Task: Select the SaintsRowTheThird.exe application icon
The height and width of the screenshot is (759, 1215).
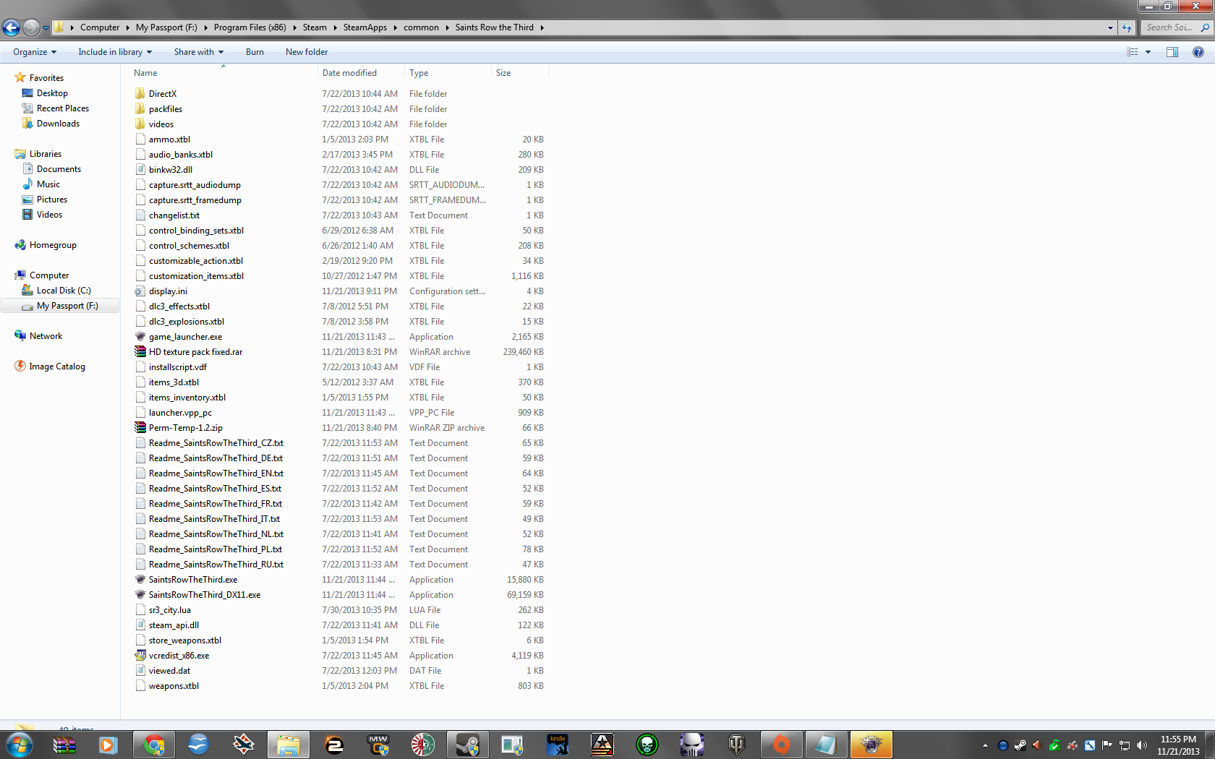Action: 140,579
